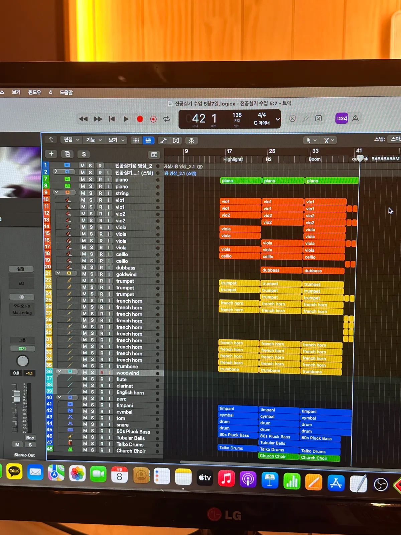Open the 윈도우 menu

(x=34, y=92)
